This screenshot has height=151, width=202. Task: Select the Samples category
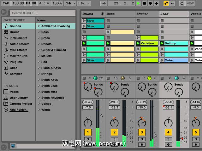16,74
